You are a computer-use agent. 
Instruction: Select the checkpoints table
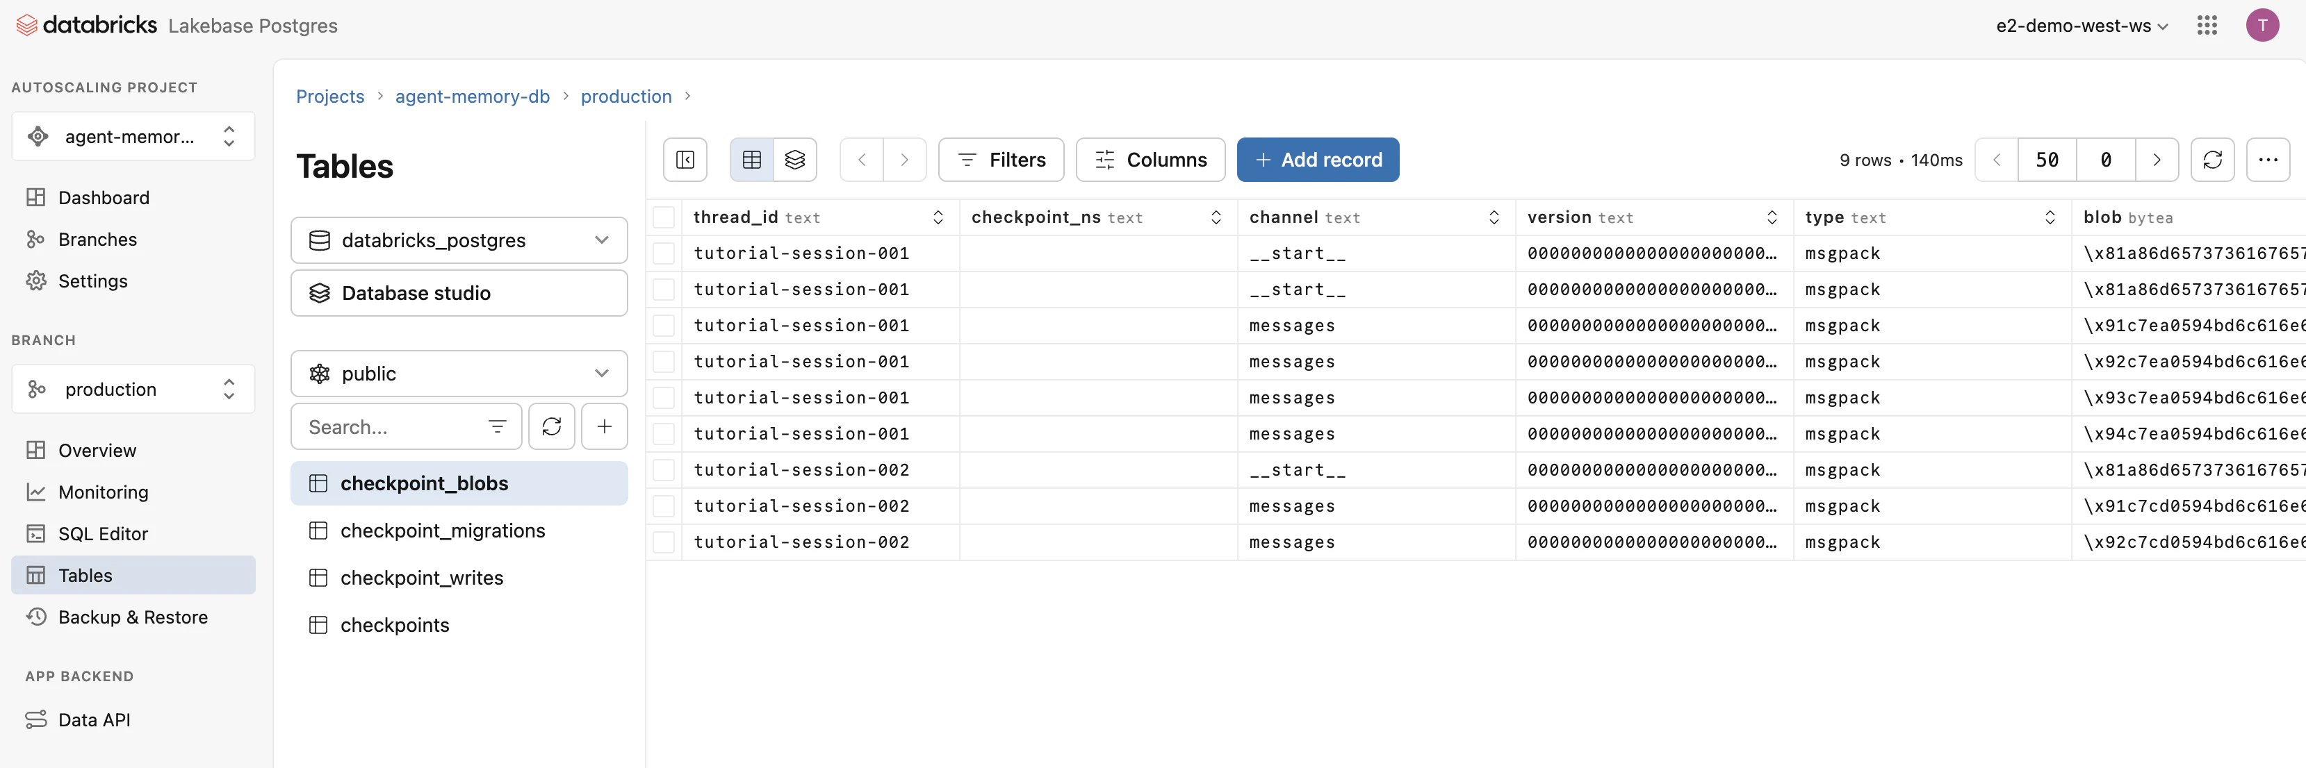pyautogui.click(x=459, y=625)
